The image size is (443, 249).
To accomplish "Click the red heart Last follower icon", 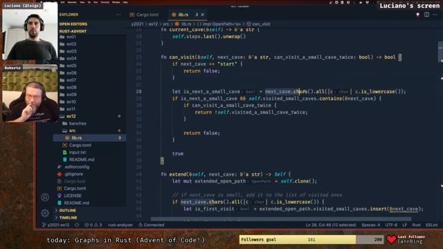I will click(391, 239).
